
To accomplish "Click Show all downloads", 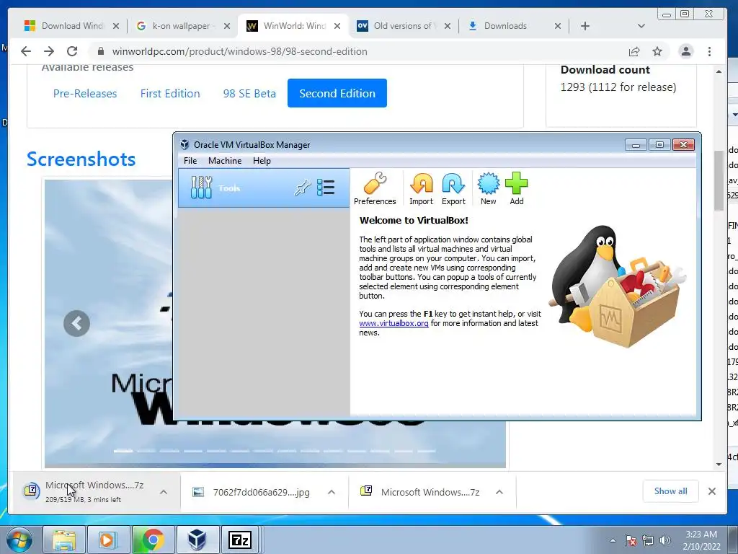I will coord(670,491).
